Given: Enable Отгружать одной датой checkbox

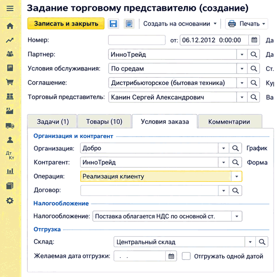Looking at the screenshot, I should [x=186, y=256].
